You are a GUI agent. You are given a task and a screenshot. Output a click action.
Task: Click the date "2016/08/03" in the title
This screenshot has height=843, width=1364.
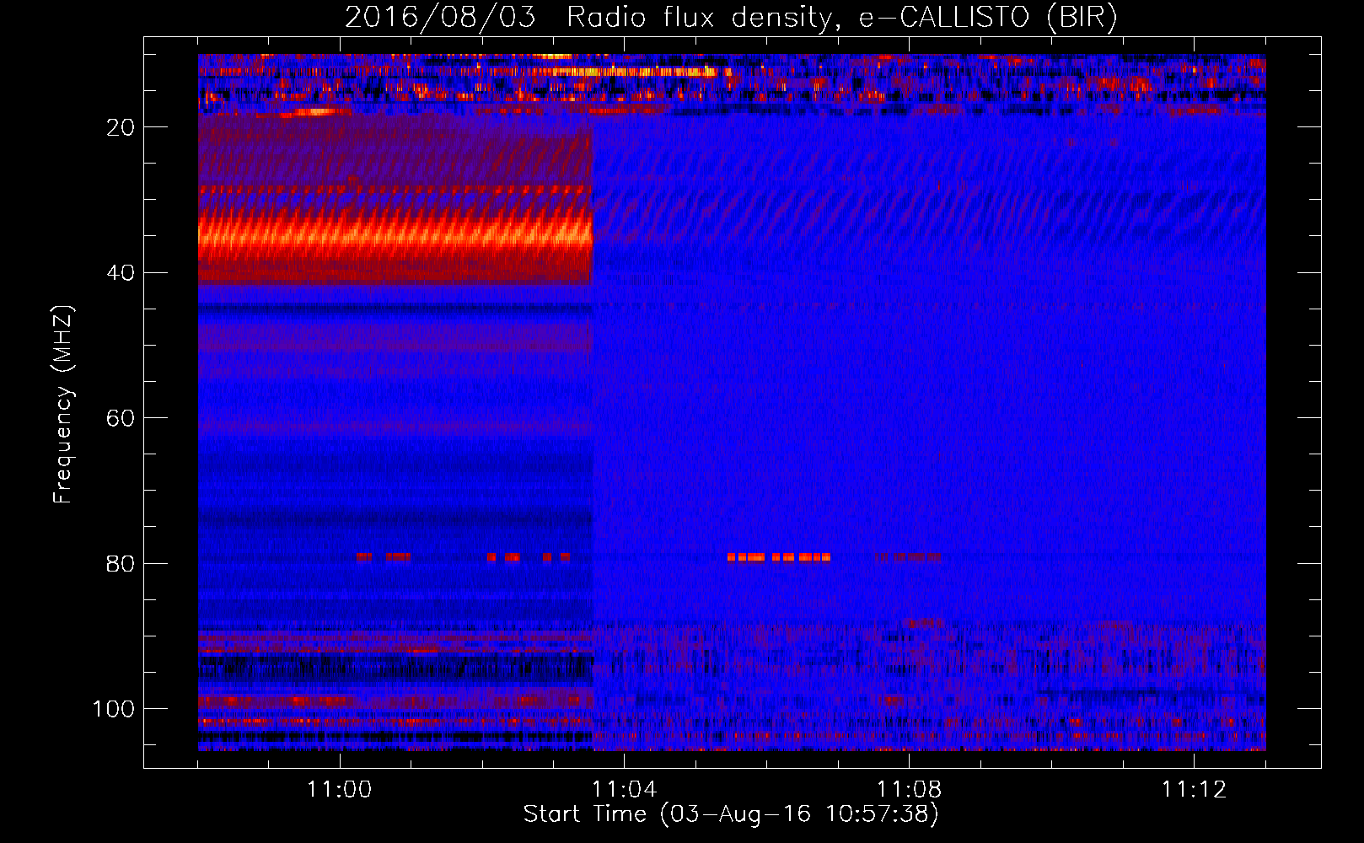440,17
